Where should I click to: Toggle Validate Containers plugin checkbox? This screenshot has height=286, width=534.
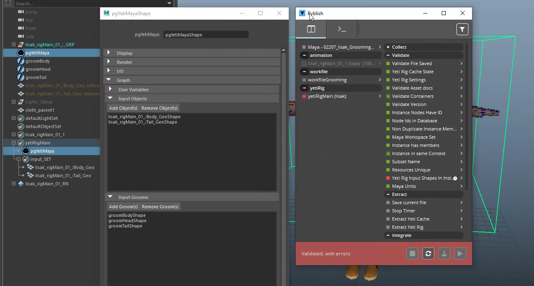[x=388, y=96]
